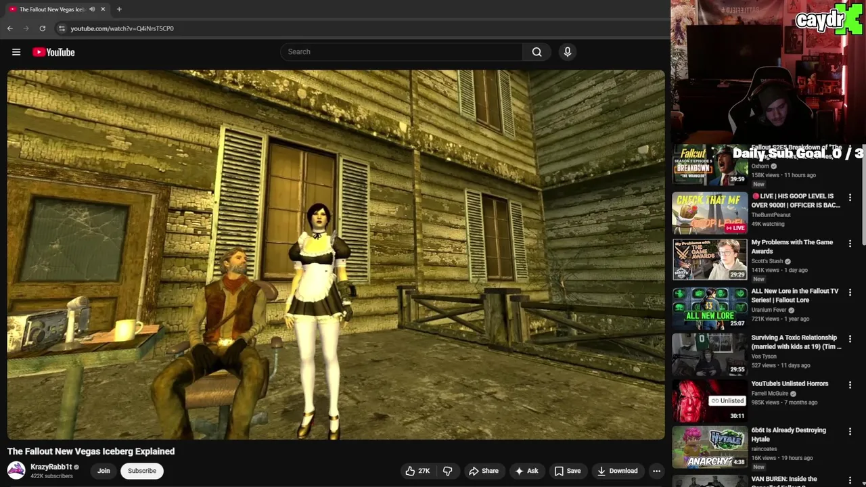Image resolution: width=866 pixels, height=487 pixels.
Task: Click the video title heading text
Action: [91, 451]
